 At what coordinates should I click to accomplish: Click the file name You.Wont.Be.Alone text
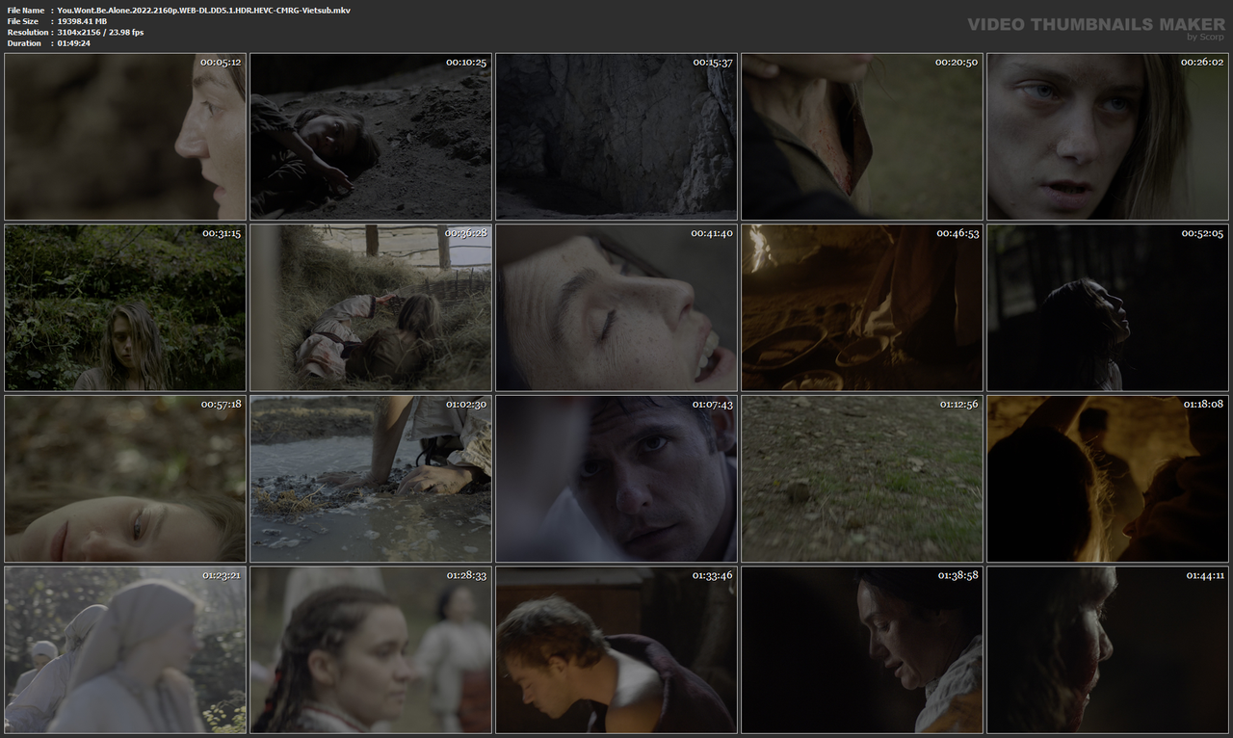click(x=203, y=10)
